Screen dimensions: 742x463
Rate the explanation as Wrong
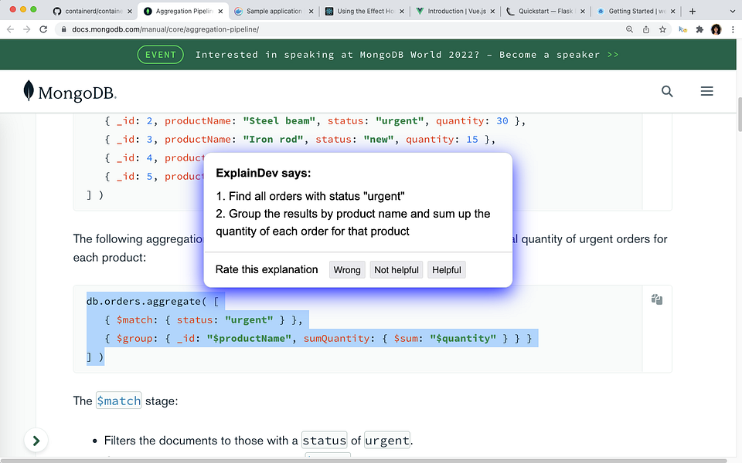347,270
